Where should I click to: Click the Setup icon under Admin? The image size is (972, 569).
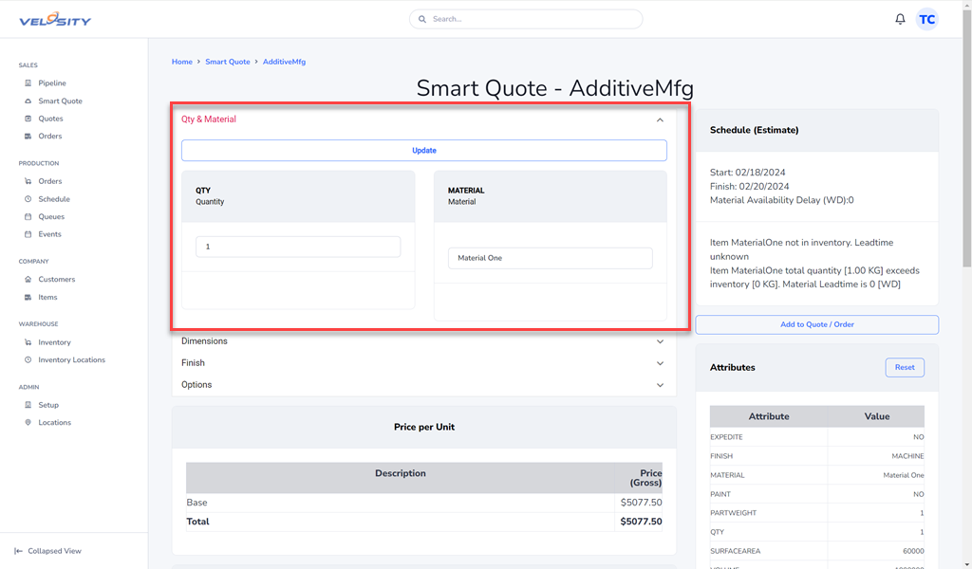(28, 405)
